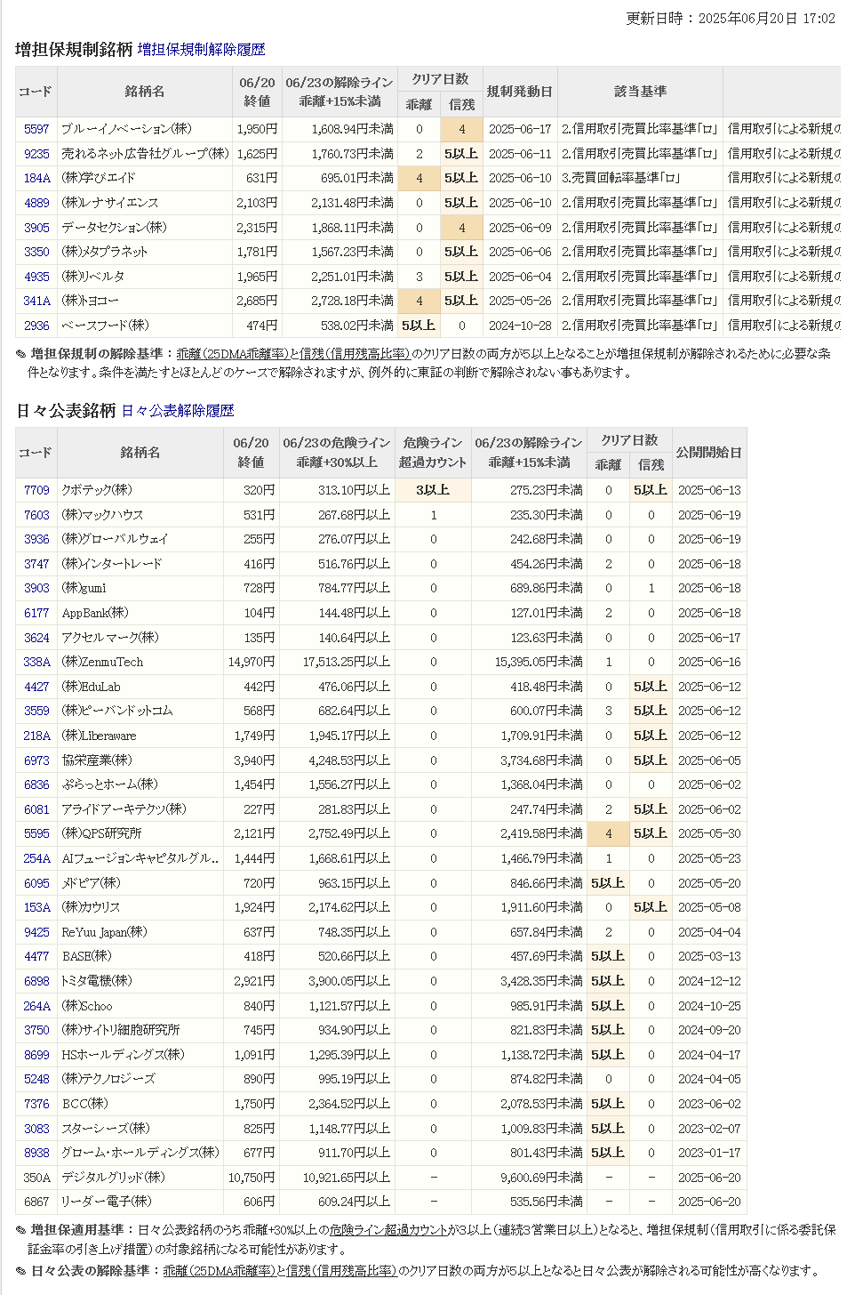
Task: Click the 危険ライン超過カウント column header
Action: 433,453
